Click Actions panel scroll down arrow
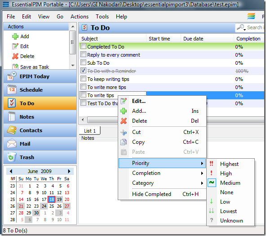The image size is (266, 236). [73, 65]
